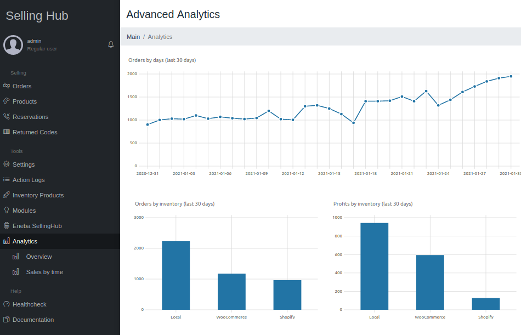Click the Shopify bar in Profits by inventory
The height and width of the screenshot is (335, 521).
tap(486, 304)
